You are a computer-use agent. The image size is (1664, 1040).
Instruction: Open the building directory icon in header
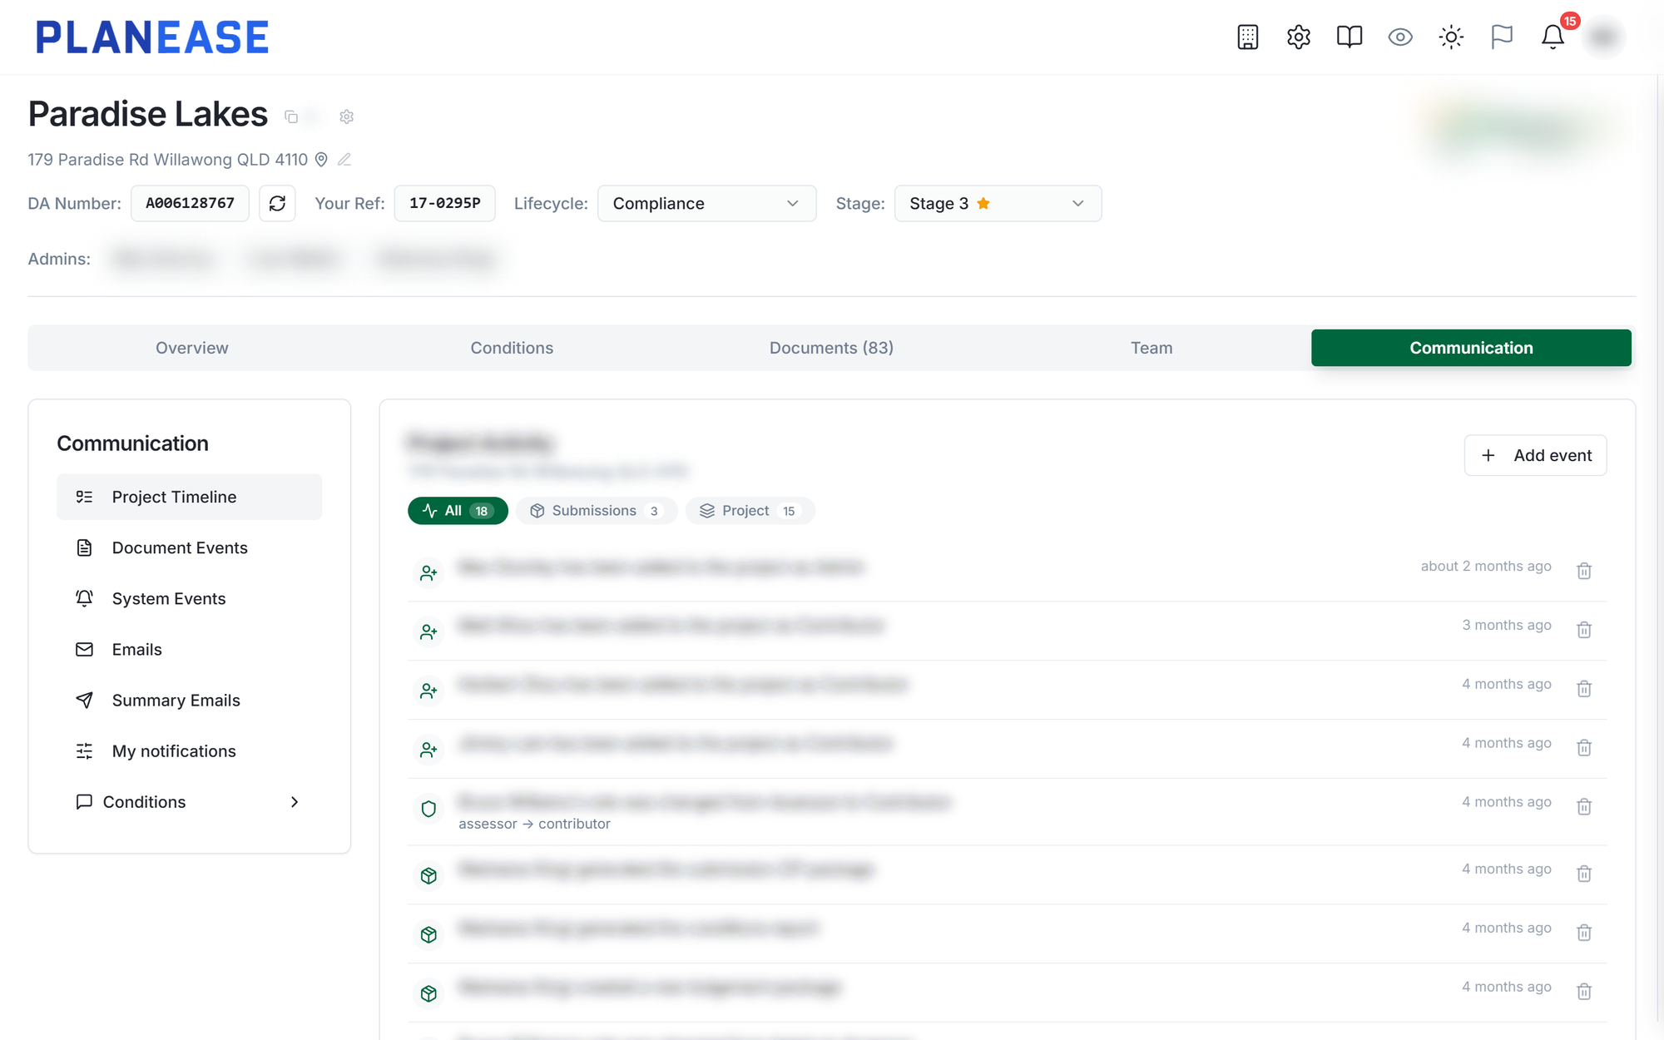point(1247,37)
